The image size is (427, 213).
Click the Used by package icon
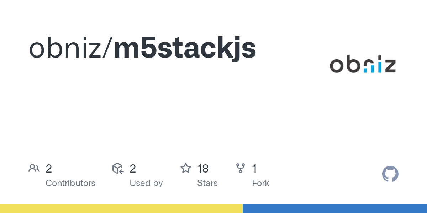(x=118, y=168)
